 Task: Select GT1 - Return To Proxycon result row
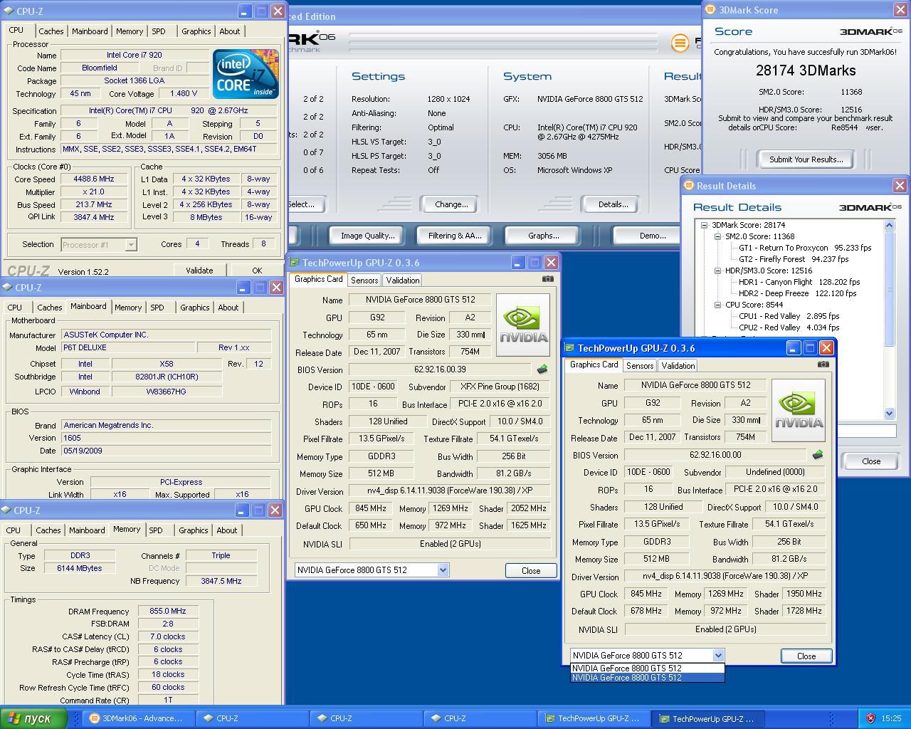(x=804, y=248)
